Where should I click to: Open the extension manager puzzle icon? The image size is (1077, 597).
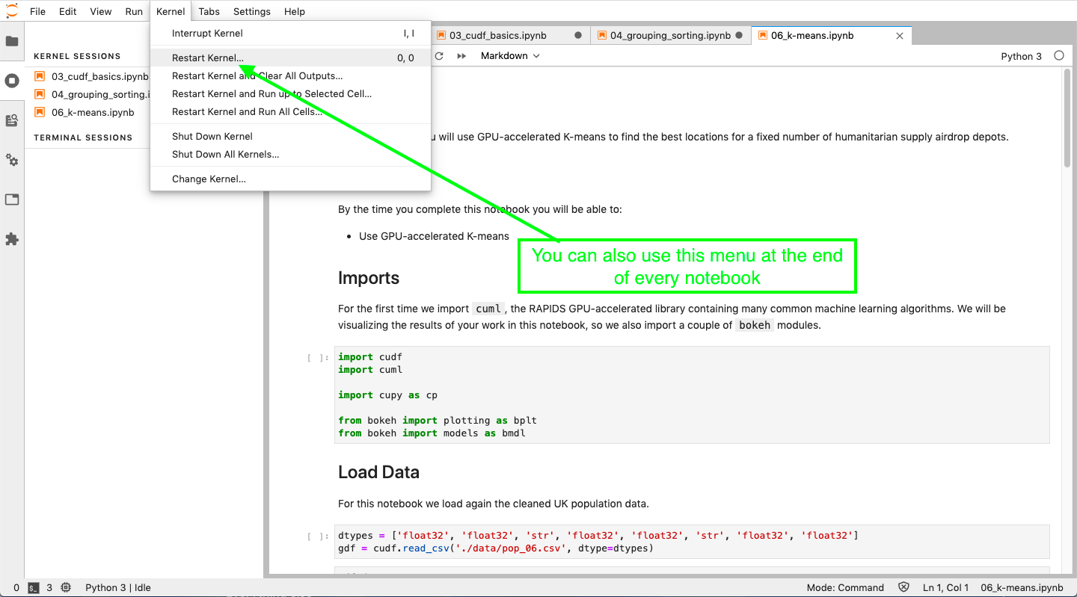12,239
